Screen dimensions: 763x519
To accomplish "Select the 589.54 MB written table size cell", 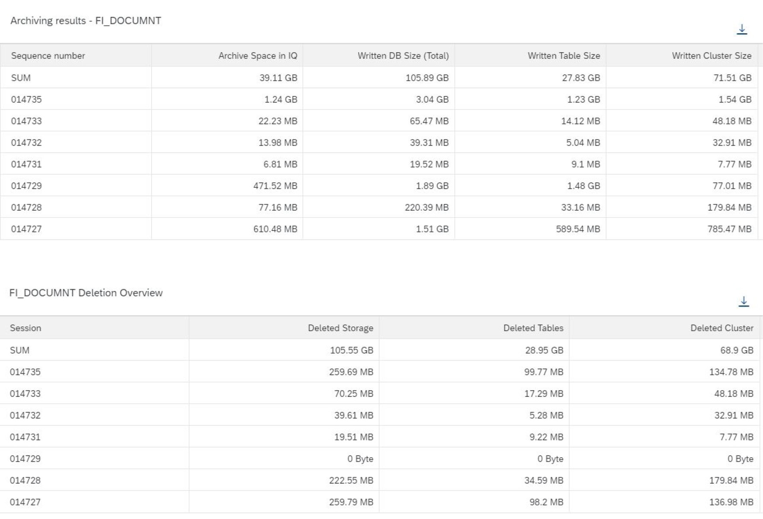I will coord(578,229).
